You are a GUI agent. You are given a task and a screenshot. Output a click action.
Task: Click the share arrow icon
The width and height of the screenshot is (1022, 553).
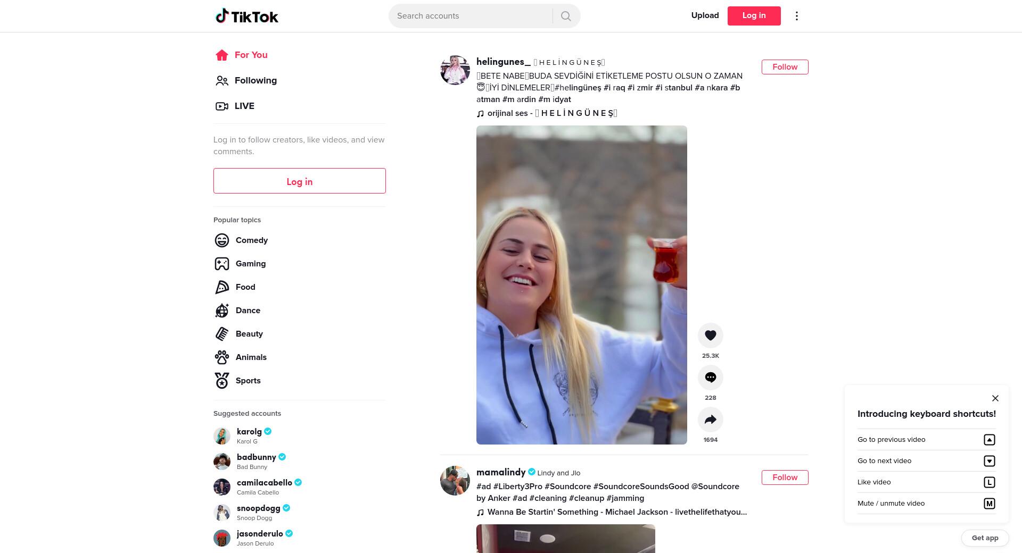pyautogui.click(x=710, y=420)
